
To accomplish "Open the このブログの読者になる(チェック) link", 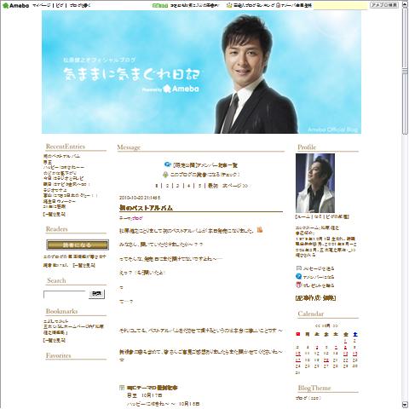I will click(204, 175).
